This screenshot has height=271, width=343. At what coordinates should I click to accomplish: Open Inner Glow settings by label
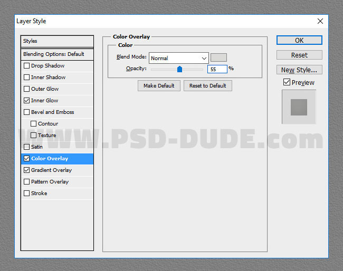click(45, 101)
